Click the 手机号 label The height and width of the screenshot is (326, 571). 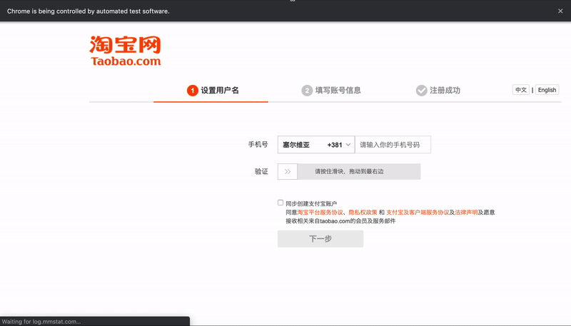(258, 144)
